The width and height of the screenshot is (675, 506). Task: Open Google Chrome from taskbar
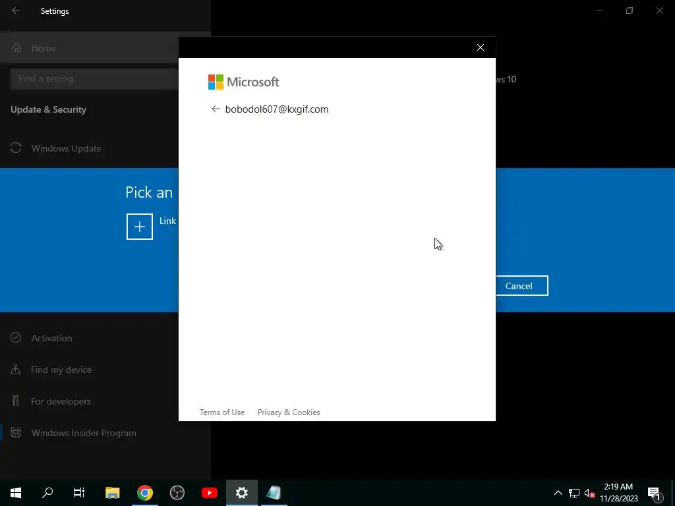[144, 493]
